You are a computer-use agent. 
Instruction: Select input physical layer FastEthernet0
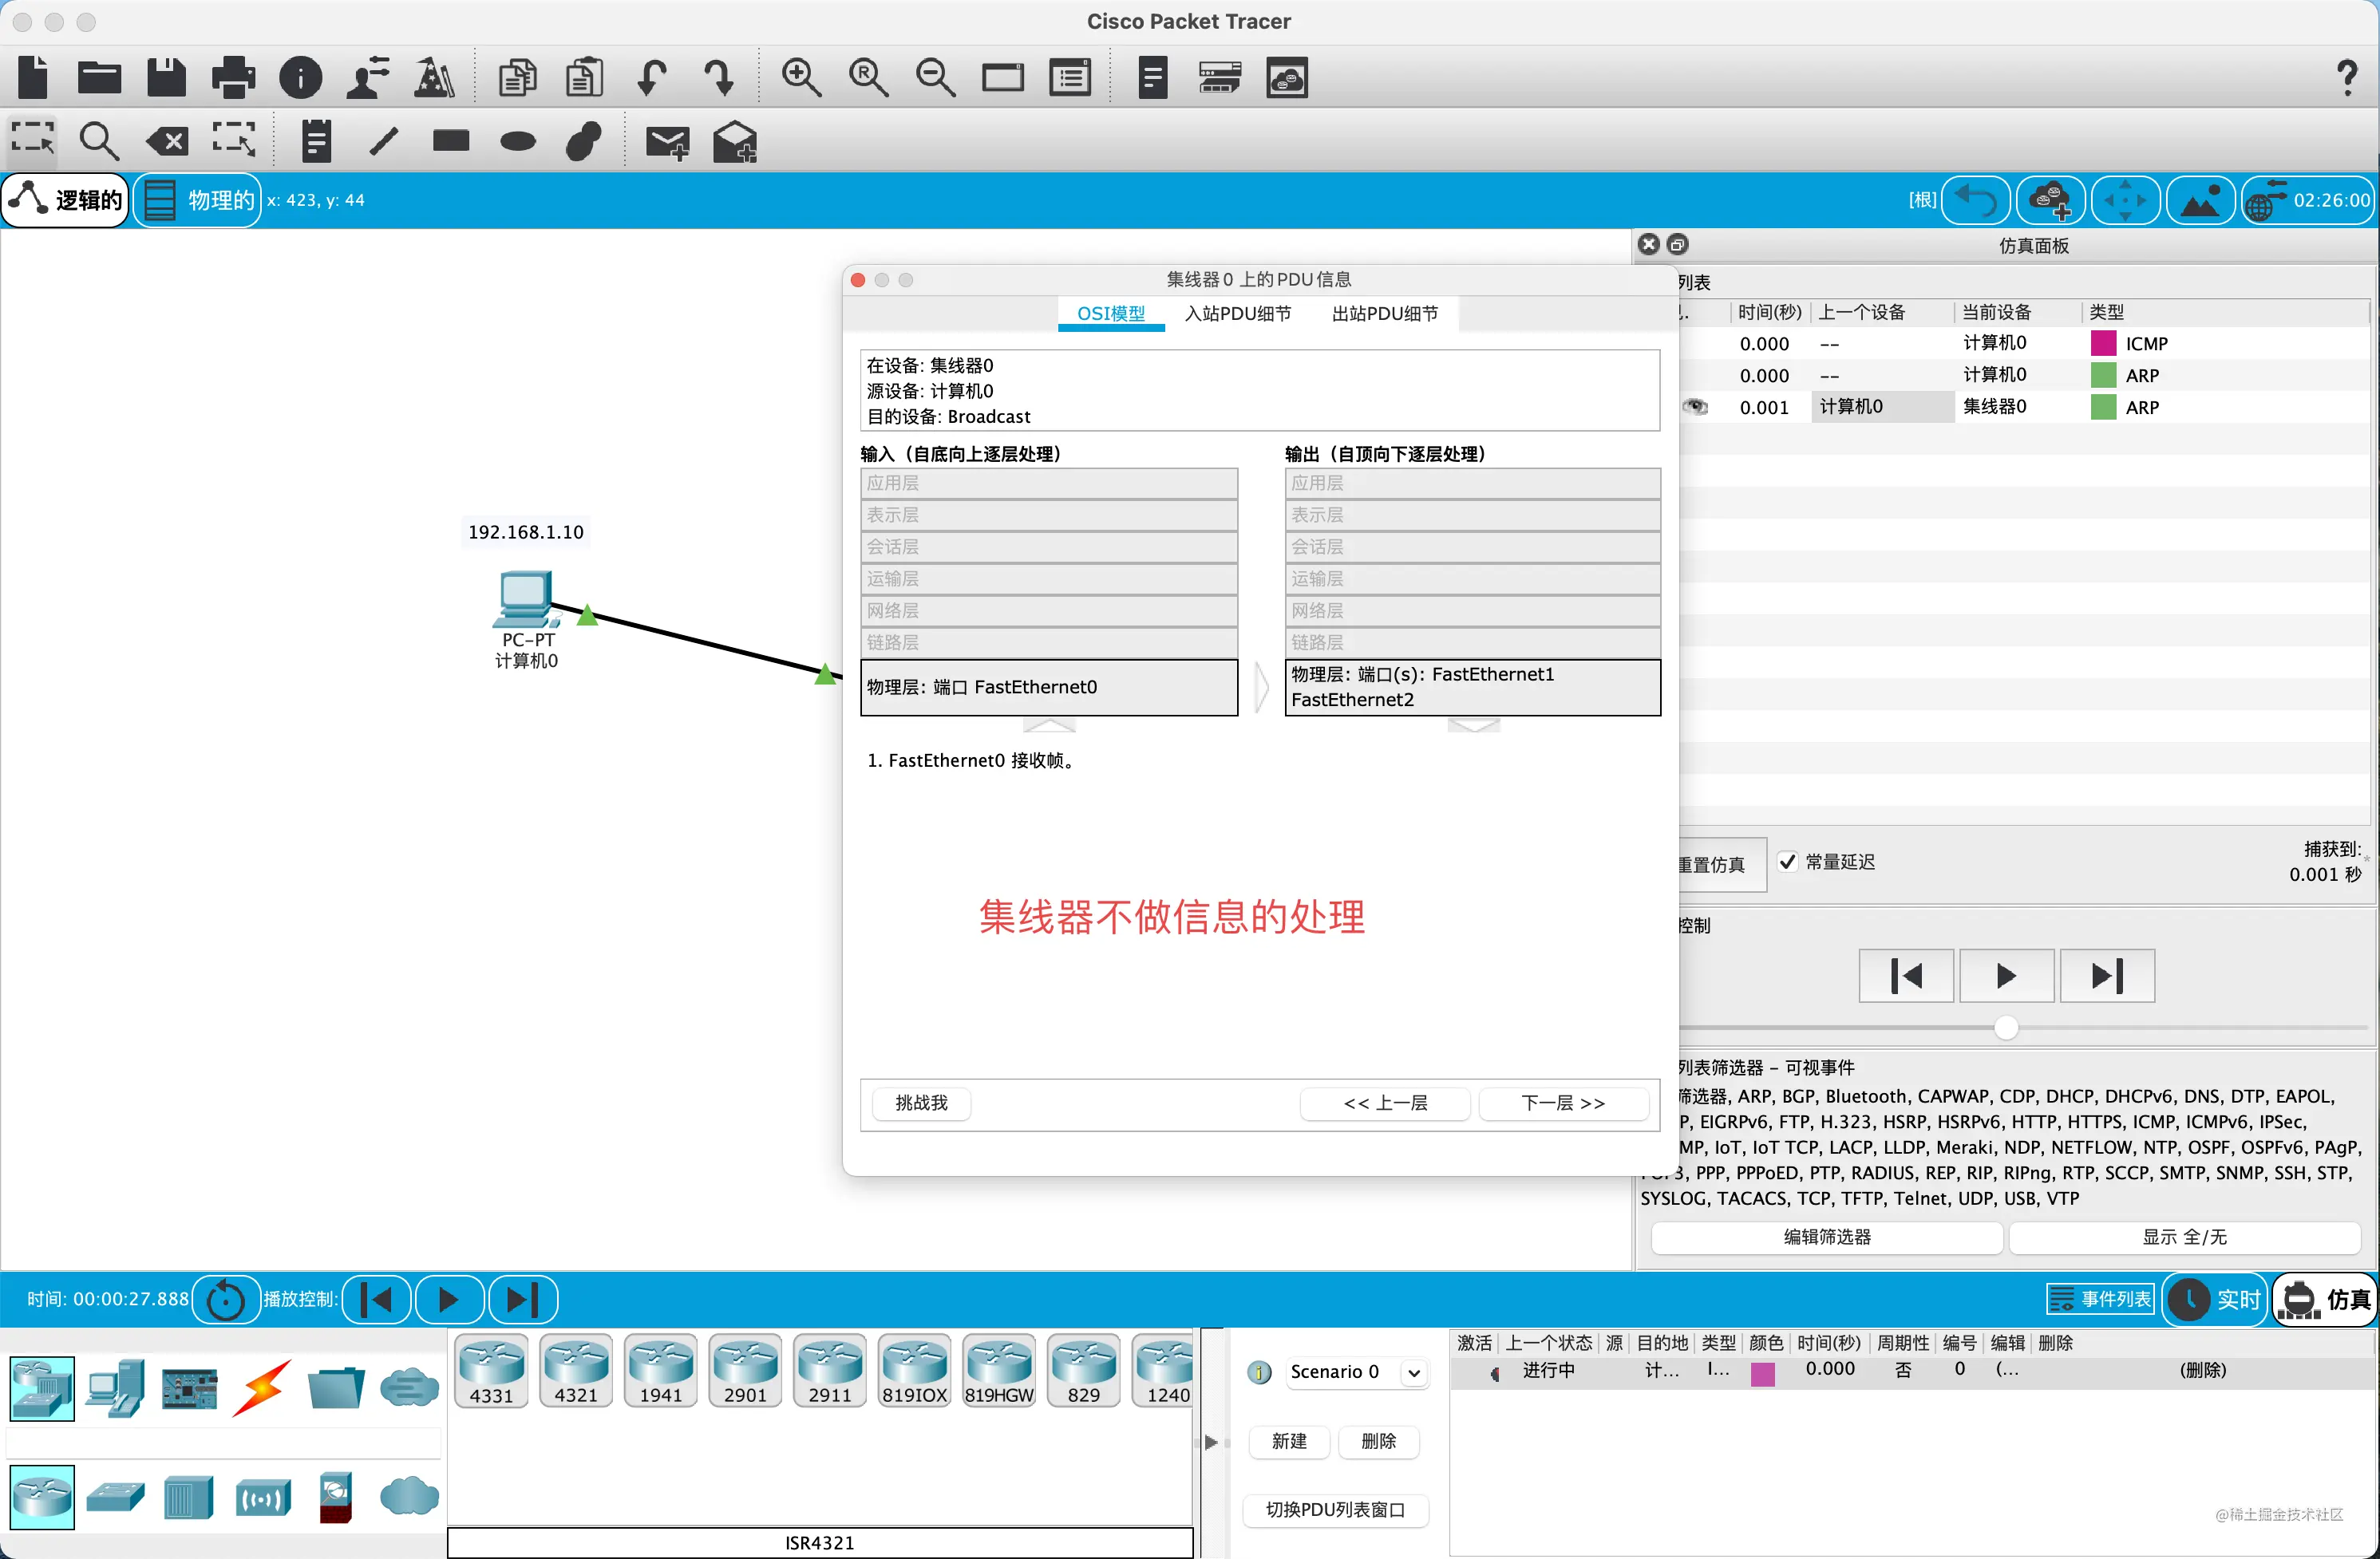point(1049,687)
